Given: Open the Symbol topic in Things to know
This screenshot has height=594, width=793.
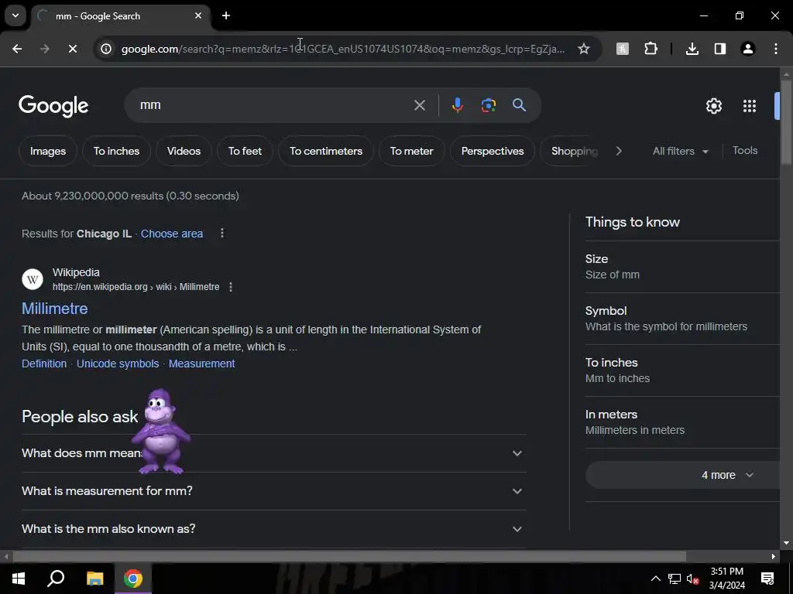Looking at the screenshot, I should pos(682,318).
